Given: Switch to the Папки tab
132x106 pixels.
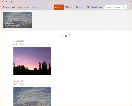Looking at the screenshot, I should point(35,7).
